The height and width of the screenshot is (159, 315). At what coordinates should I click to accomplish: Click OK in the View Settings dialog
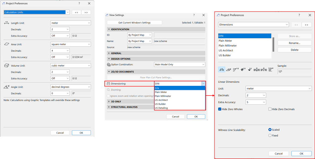pos(196,117)
